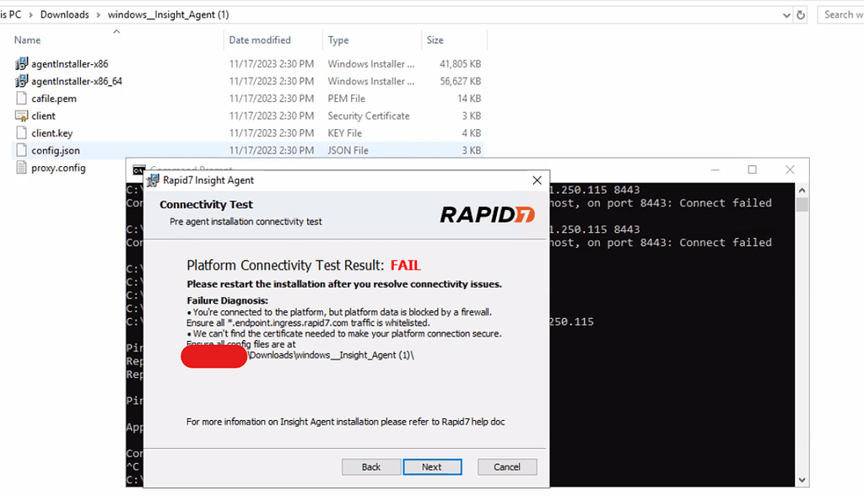Select the cafile.pem PEM file icon
Image resolution: width=864 pixels, height=496 pixels.
pos(20,99)
